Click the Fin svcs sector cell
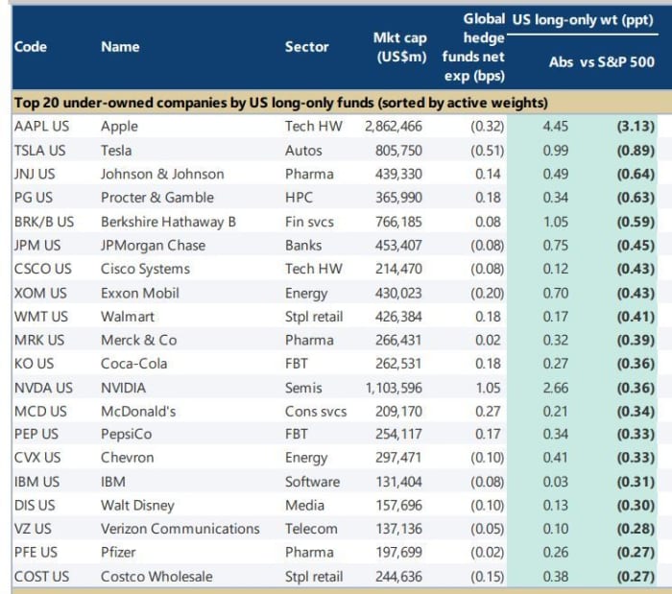 pyautogui.click(x=309, y=222)
